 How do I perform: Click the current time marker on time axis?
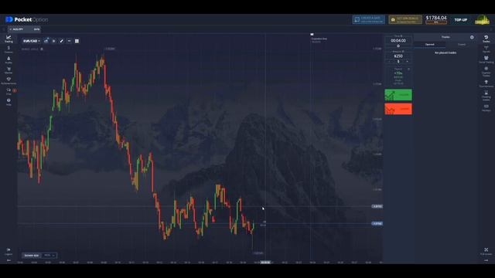265,263
